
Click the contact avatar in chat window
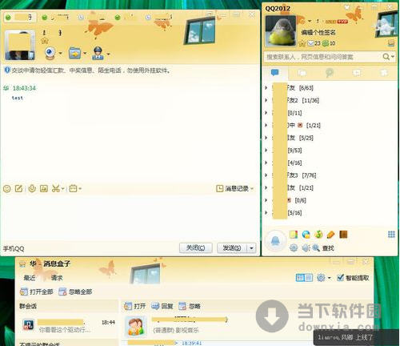click(x=20, y=45)
